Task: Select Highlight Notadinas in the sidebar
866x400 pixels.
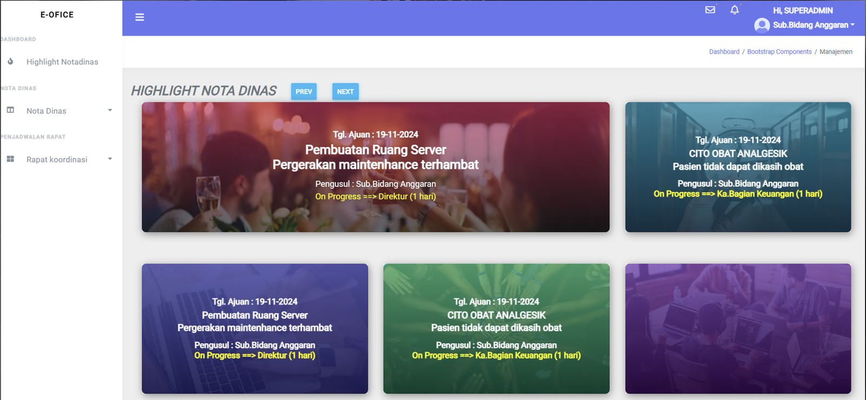Action: (x=62, y=62)
